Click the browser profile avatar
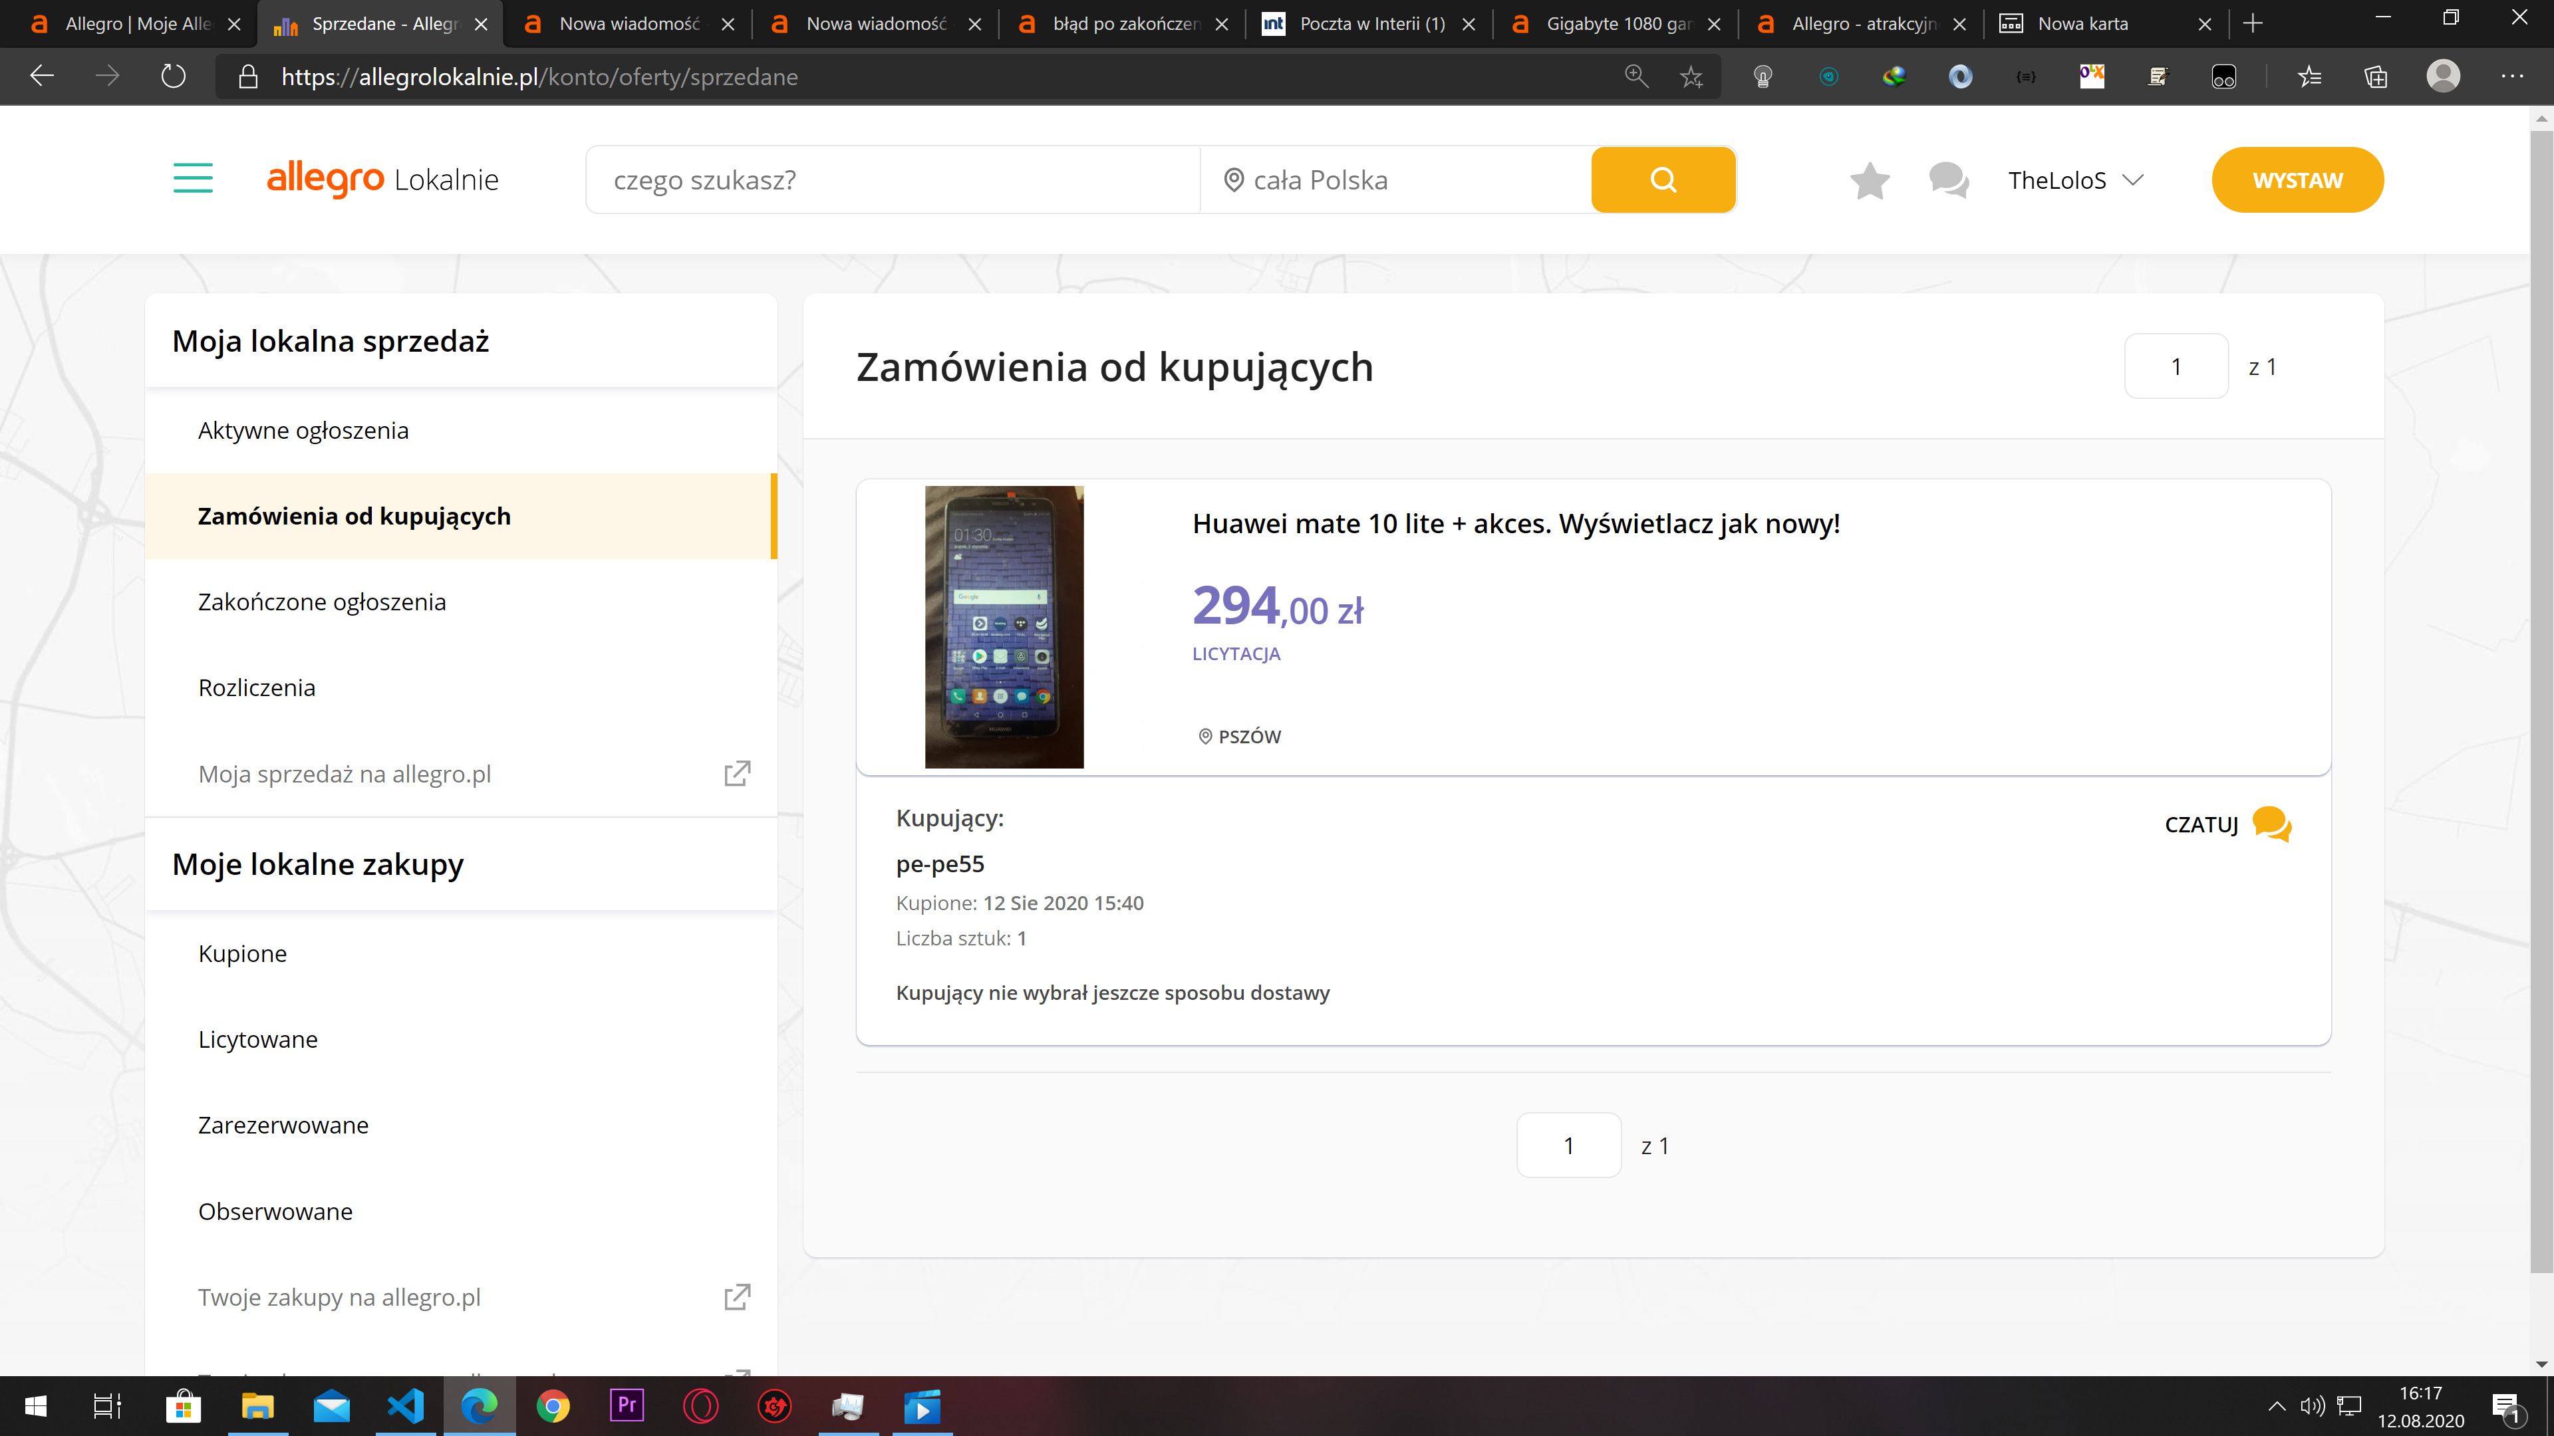 [x=2443, y=76]
